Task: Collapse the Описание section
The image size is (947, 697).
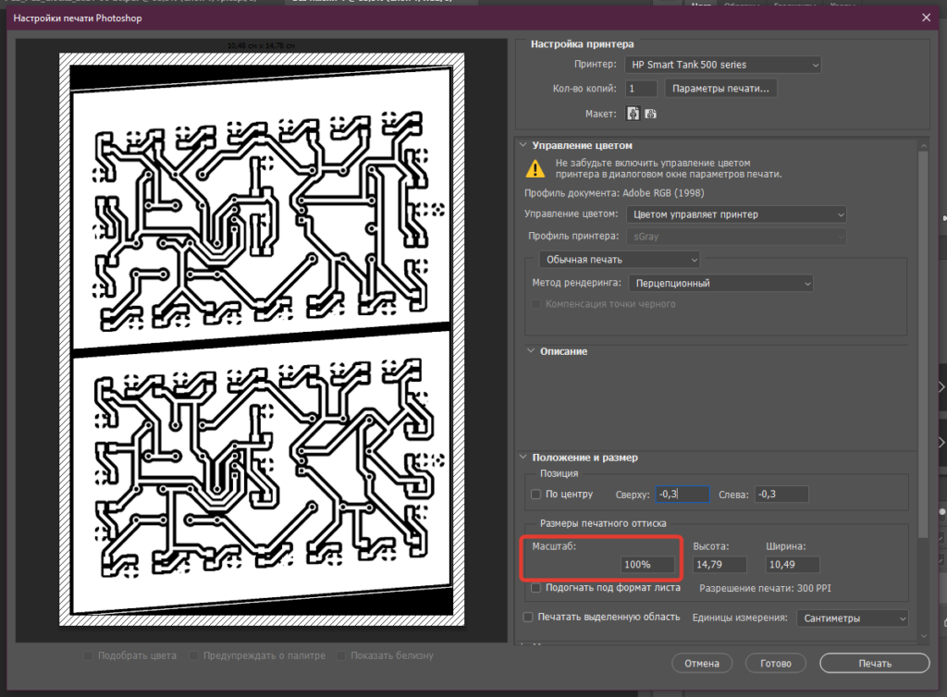Action: pos(531,351)
